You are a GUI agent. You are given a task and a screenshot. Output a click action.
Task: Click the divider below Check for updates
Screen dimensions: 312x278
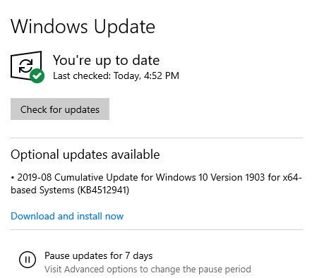[x=156, y=138]
